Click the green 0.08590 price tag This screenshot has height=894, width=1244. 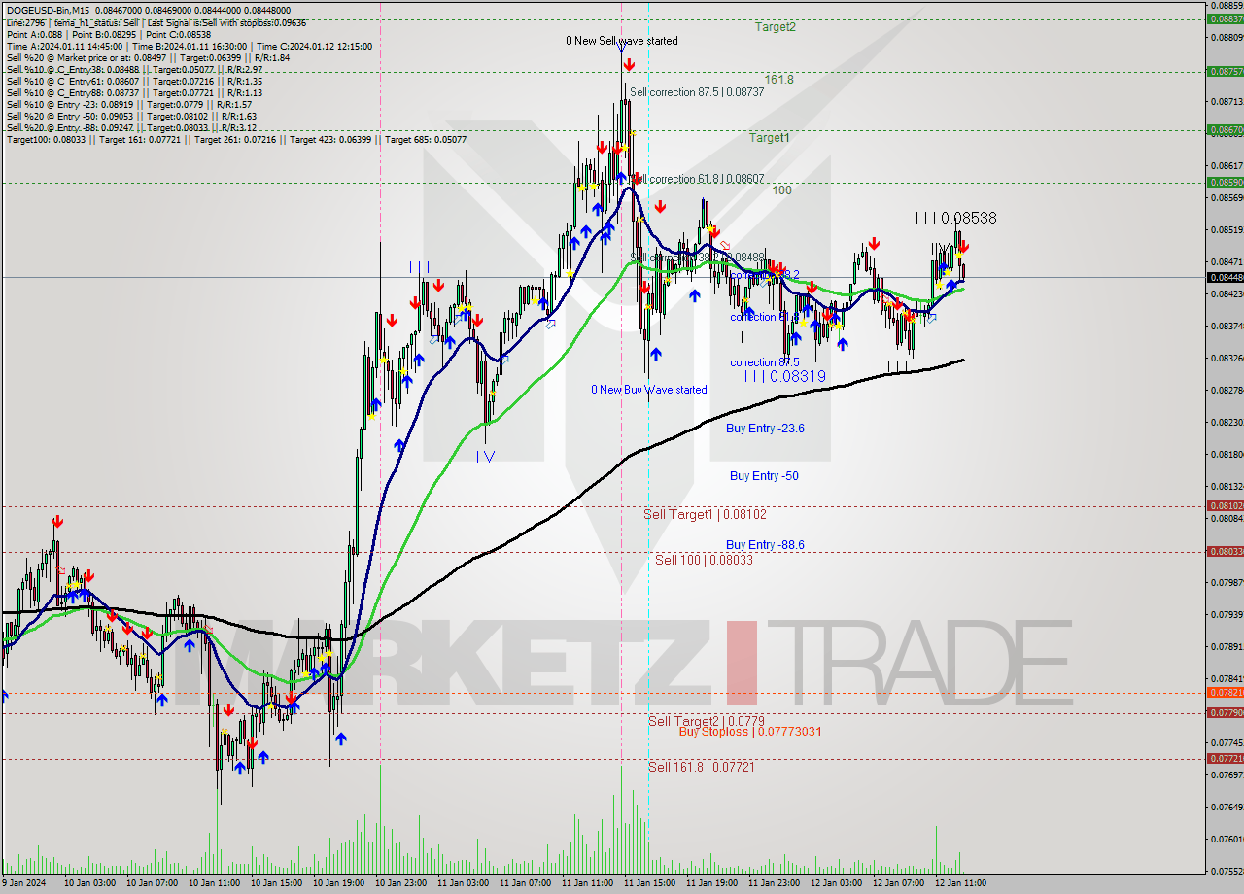pyautogui.click(x=1225, y=182)
